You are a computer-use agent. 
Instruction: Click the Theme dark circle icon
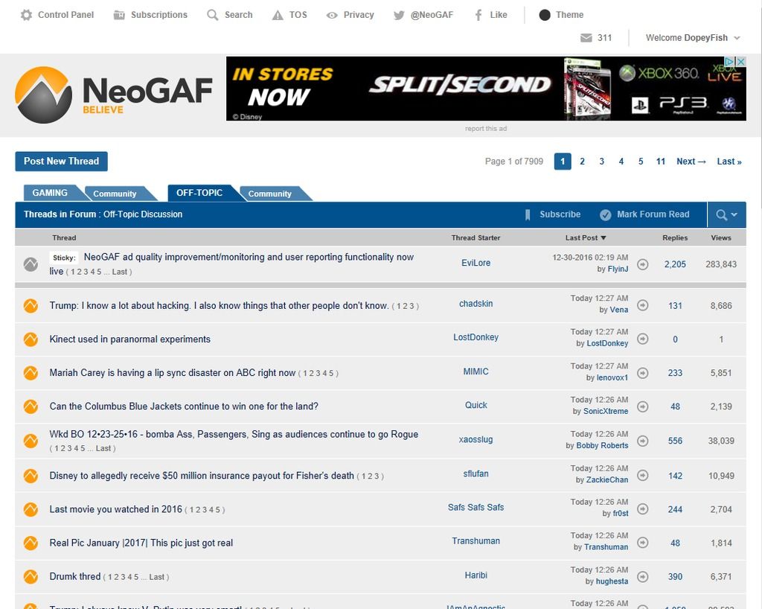[545, 15]
